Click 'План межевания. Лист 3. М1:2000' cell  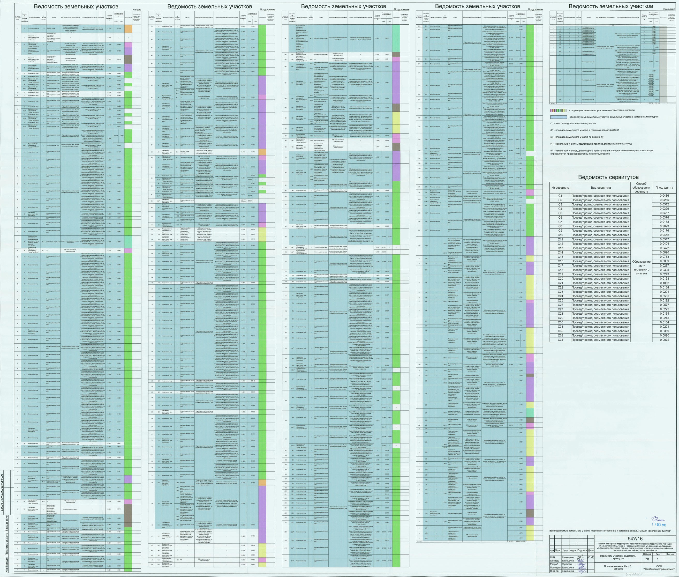pos(617,567)
